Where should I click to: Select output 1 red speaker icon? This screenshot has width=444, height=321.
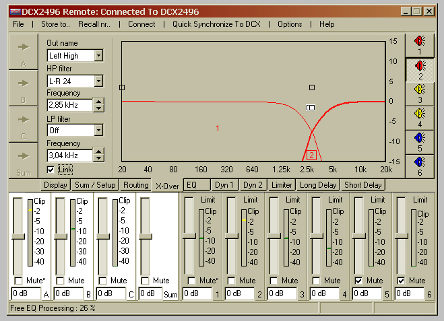click(420, 45)
